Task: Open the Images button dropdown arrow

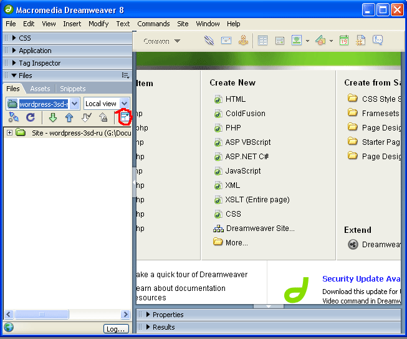Action: [307, 41]
